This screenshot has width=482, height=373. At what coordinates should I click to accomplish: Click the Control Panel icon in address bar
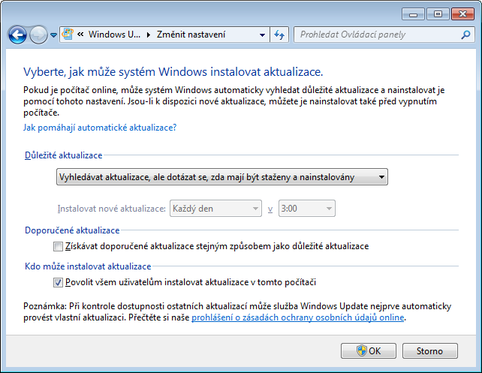68,34
